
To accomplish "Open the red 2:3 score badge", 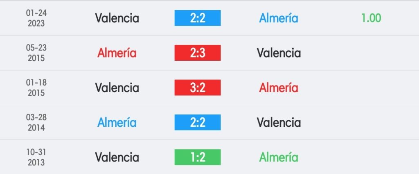I will click(198, 53).
